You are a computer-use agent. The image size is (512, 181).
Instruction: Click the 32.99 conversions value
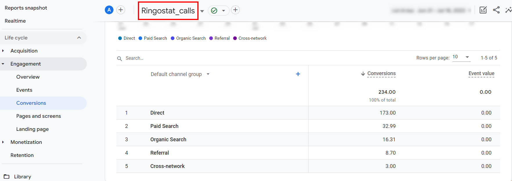pyautogui.click(x=389, y=126)
